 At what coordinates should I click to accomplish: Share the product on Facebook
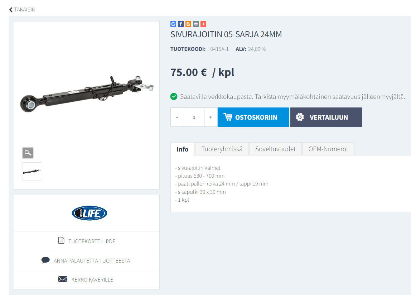[181, 24]
